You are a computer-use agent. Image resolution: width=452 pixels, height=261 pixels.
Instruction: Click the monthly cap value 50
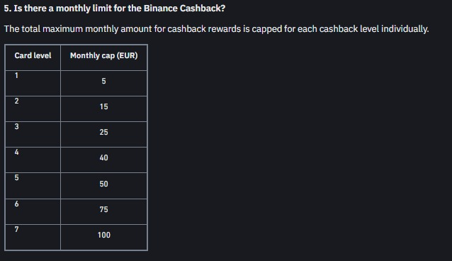[103, 184]
